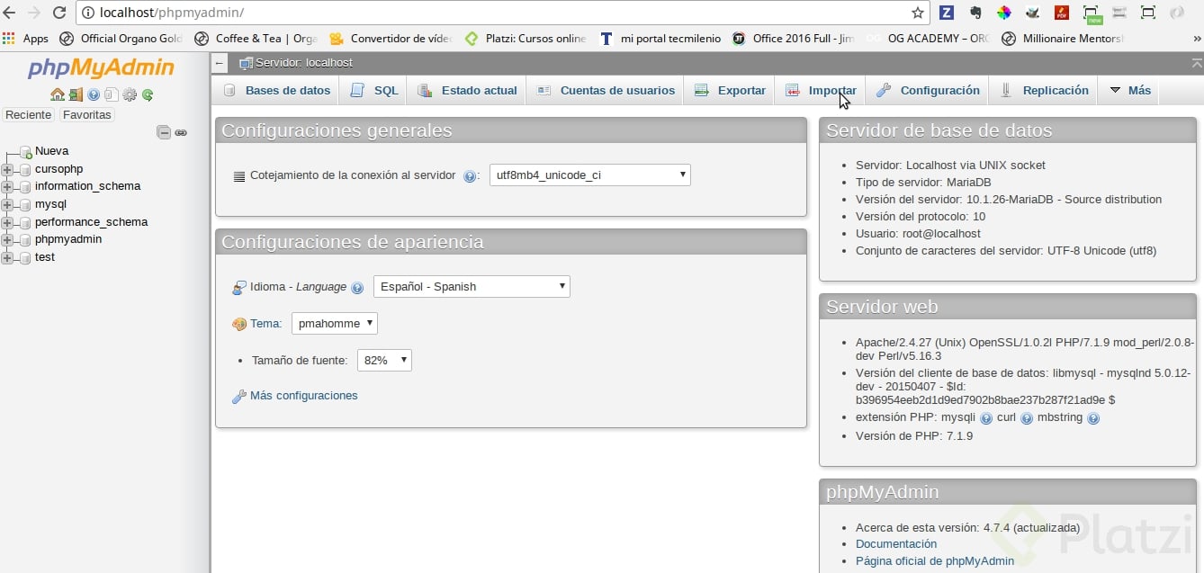Open the server connection collation dropdown
The height and width of the screenshot is (573, 1204).
click(589, 175)
